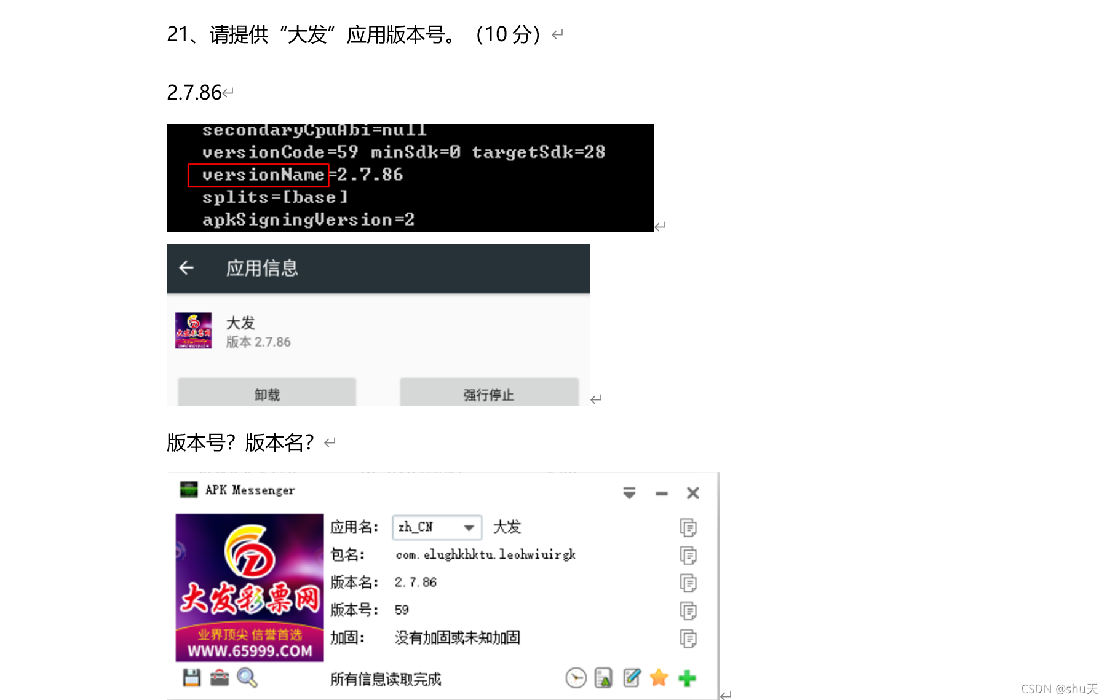The image size is (1107, 700).
Task: Open the zh_CN language dropdown
Action: tap(437, 527)
